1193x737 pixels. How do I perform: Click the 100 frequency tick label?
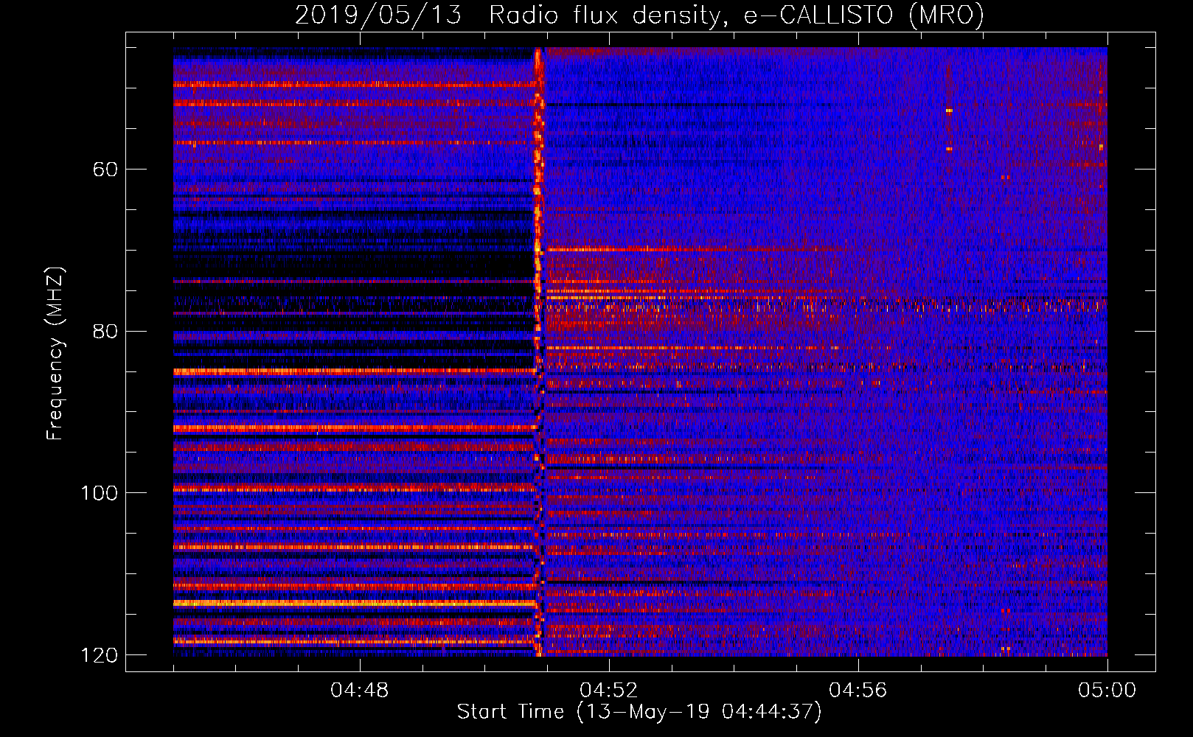click(99, 492)
